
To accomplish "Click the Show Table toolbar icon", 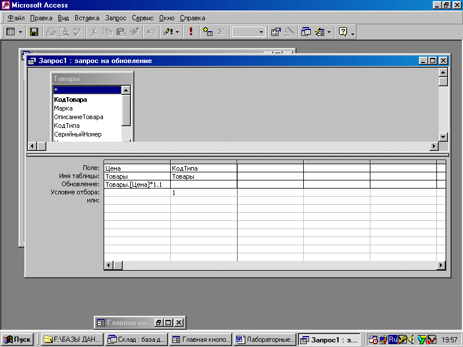I will point(208,32).
